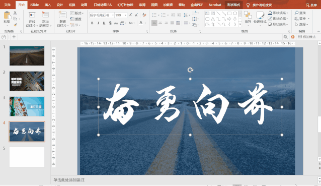This screenshot has height=186, width=321.
Task: Click the 操作说明搜索 tell me search box
Action: coord(262,5)
